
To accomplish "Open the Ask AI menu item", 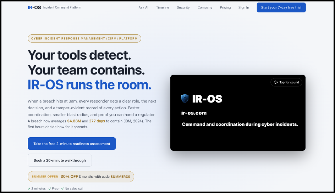I will pyautogui.click(x=143, y=7).
